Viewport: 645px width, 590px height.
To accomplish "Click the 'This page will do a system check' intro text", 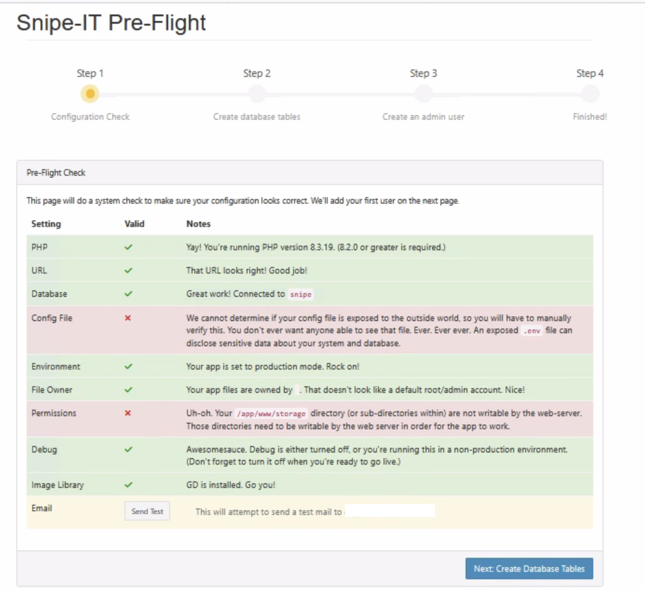I will pos(243,200).
